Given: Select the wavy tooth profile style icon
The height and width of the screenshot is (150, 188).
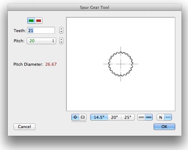Looking at the screenshot, I should point(149,117).
